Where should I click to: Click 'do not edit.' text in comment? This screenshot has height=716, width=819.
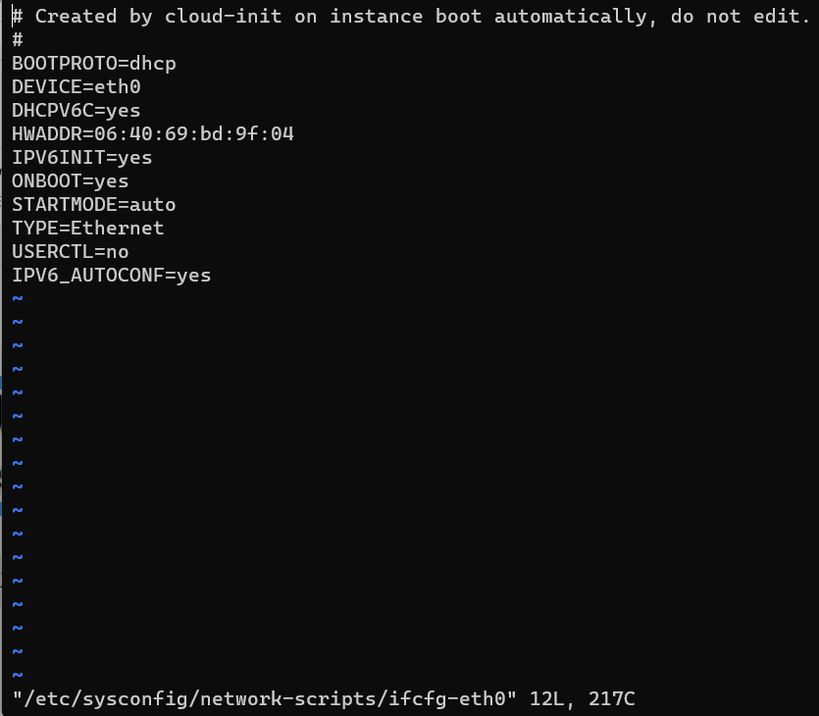741,17
